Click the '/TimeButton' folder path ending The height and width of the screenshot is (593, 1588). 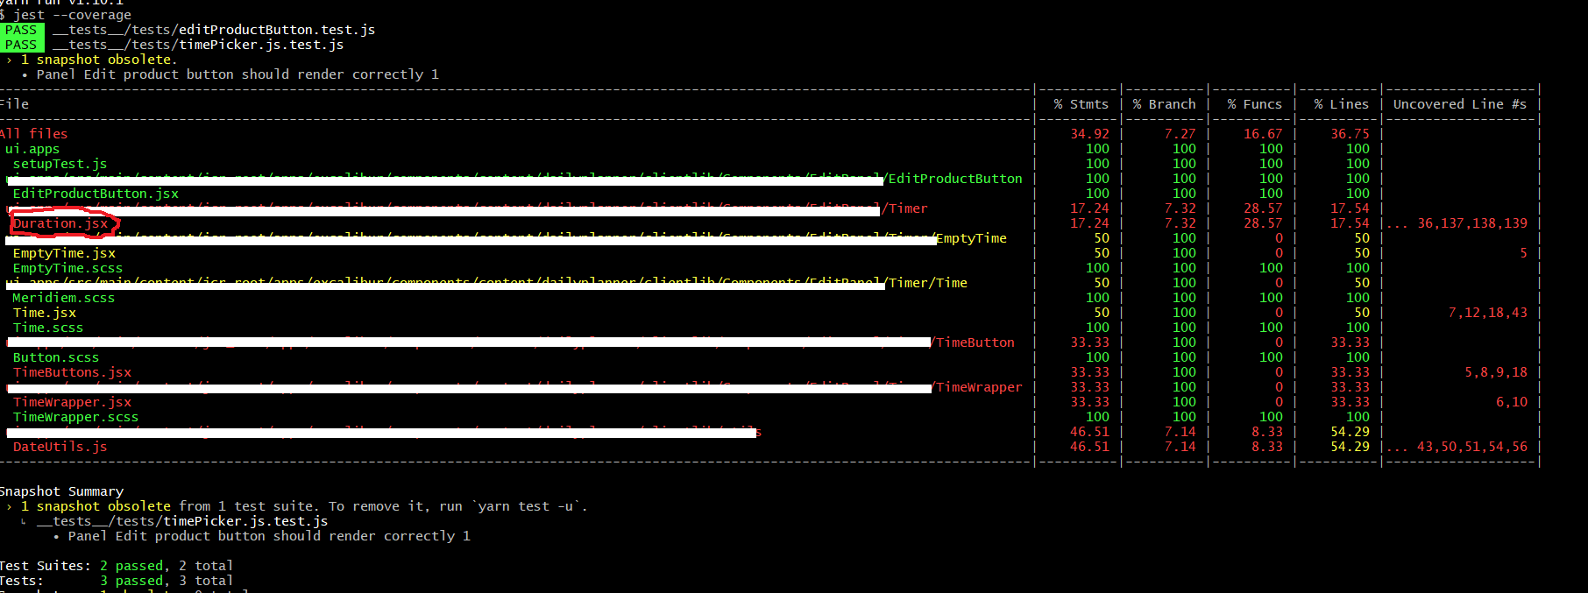click(973, 342)
